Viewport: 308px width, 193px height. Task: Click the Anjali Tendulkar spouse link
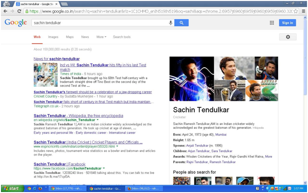pyautogui.click(x=197, y=145)
